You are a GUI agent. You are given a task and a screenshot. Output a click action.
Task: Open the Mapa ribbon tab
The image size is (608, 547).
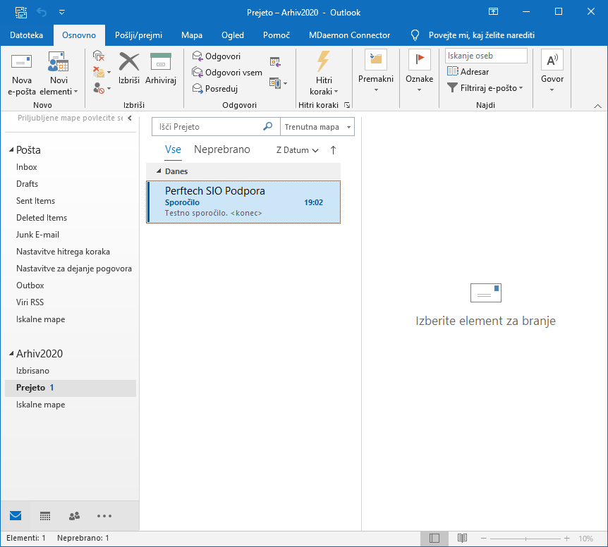point(192,35)
